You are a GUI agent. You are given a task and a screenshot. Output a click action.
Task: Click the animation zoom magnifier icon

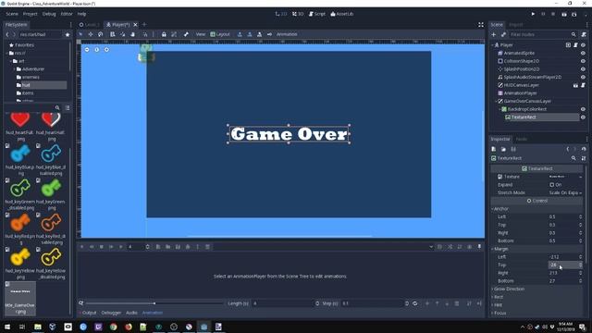[80, 303]
